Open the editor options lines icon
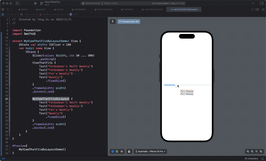This screenshot has height=161, width=266. tap(257, 10)
